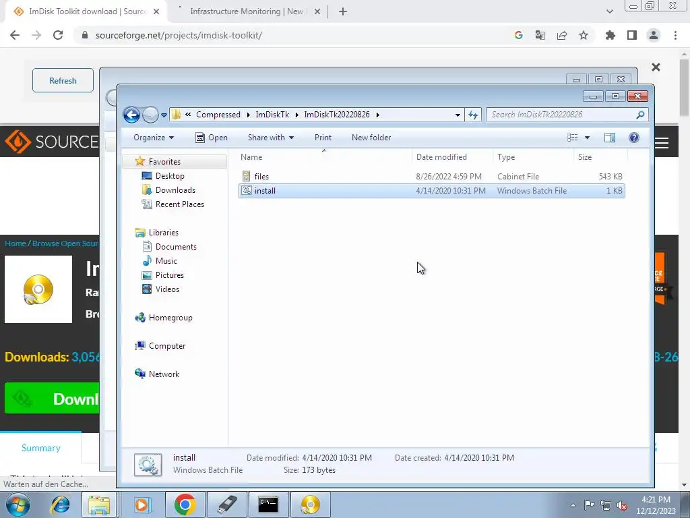The image size is (690, 518).
Task: Open the Documents library
Action: (176, 247)
